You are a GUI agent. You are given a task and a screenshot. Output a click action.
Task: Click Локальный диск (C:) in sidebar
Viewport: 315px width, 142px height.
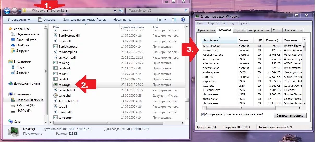point(27,100)
